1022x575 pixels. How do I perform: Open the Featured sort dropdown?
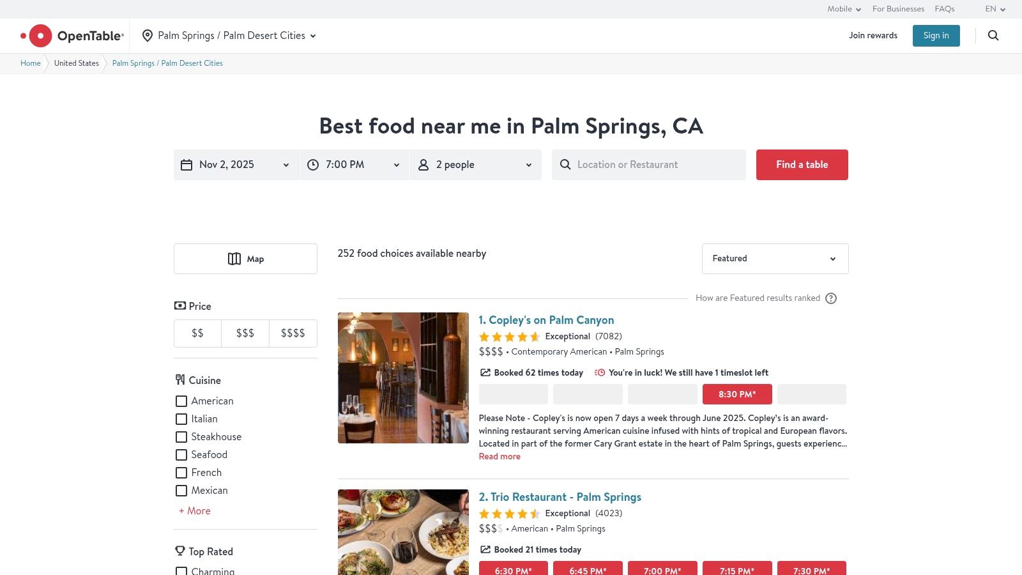tap(775, 259)
